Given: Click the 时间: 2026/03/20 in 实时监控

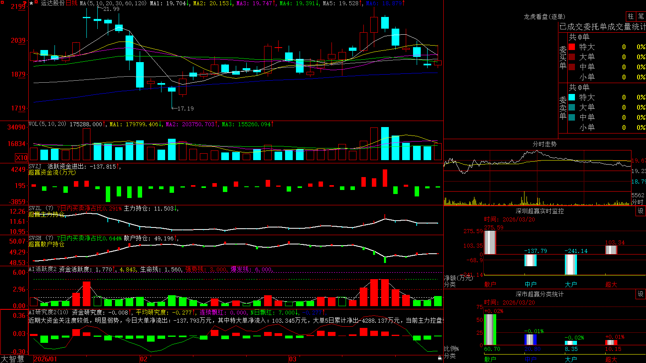Looking at the screenshot, I should (x=510, y=219).
